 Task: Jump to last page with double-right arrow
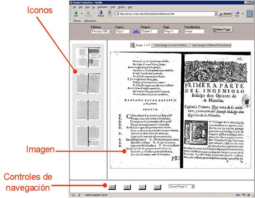coord(157,187)
